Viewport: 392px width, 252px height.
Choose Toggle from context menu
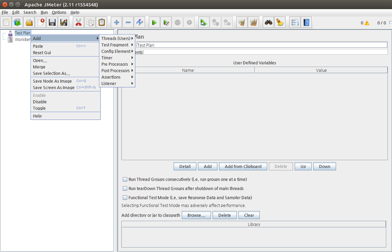pyautogui.click(x=65, y=108)
